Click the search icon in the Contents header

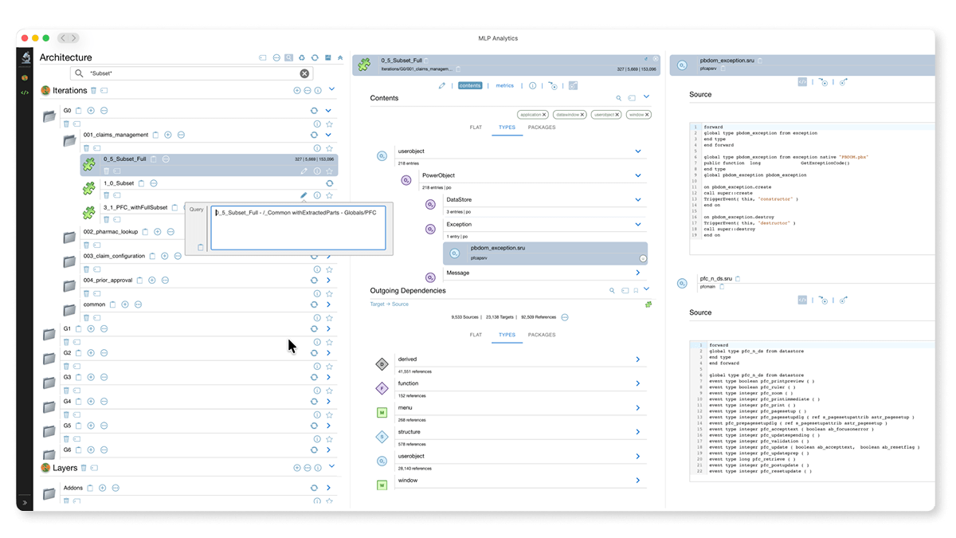[x=618, y=98]
